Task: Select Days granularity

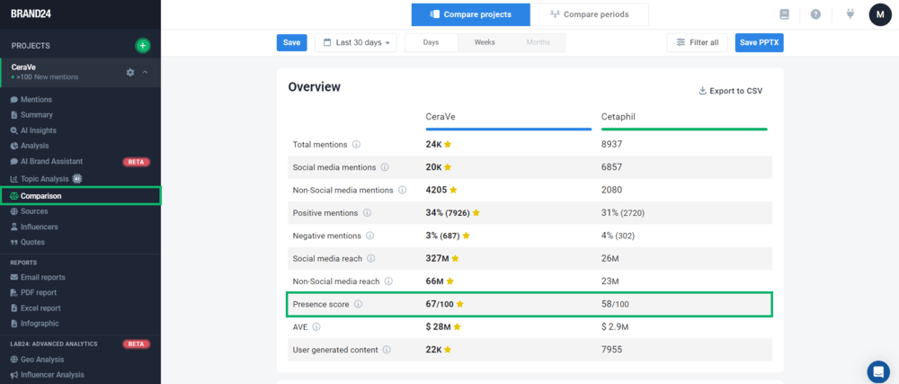Action: (x=432, y=42)
